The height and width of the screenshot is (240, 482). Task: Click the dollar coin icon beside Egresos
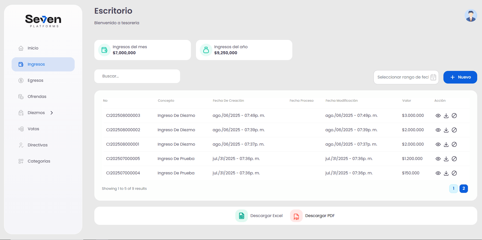tap(21, 81)
